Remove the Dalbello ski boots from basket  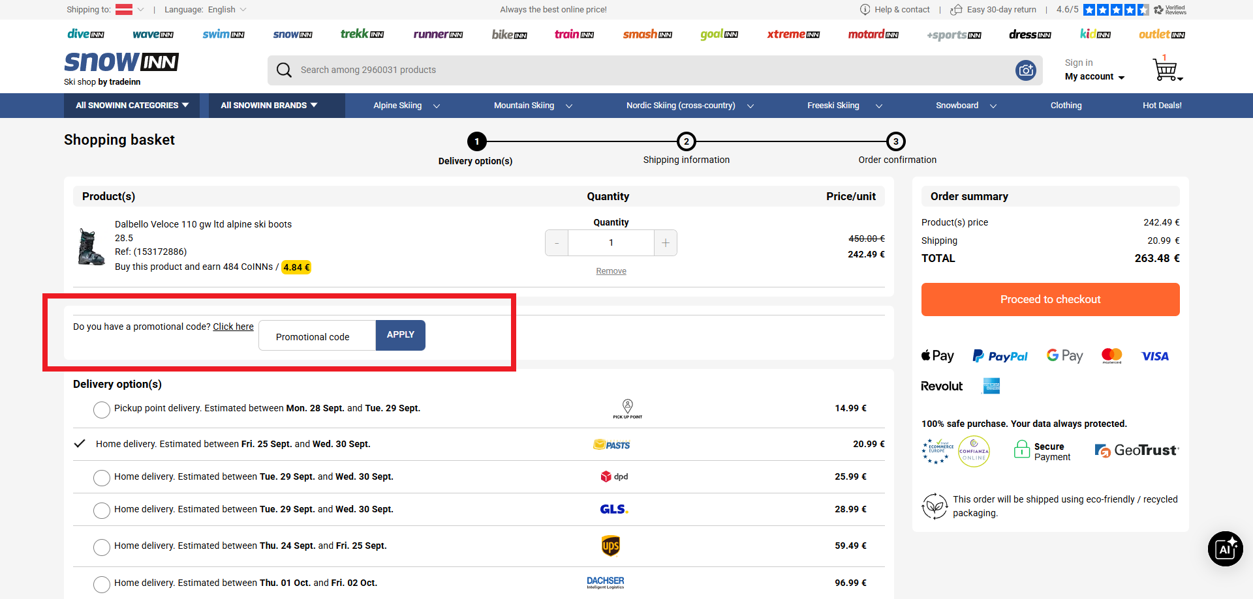[x=611, y=271]
